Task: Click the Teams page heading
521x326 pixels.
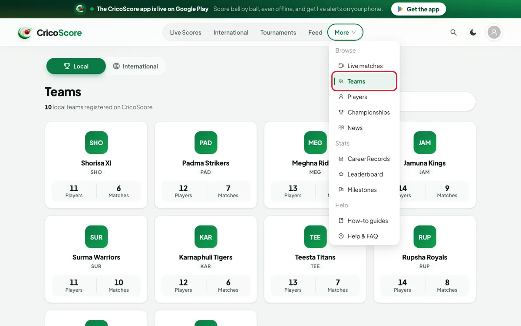Action: pyautogui.click(x=63, y=92)
